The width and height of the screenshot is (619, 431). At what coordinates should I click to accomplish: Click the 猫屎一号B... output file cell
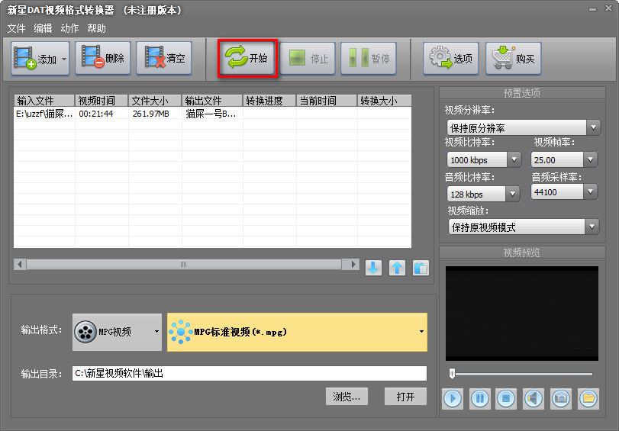[x=211, y=114]
